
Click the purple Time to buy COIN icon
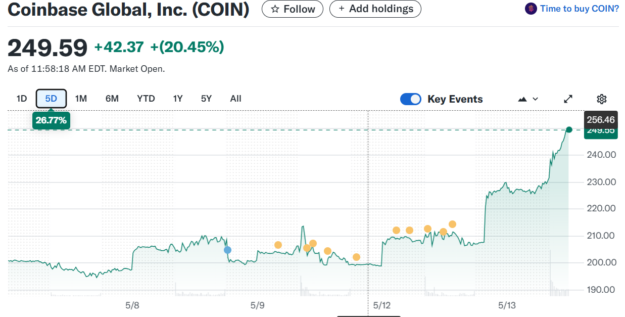pos(531,9)
